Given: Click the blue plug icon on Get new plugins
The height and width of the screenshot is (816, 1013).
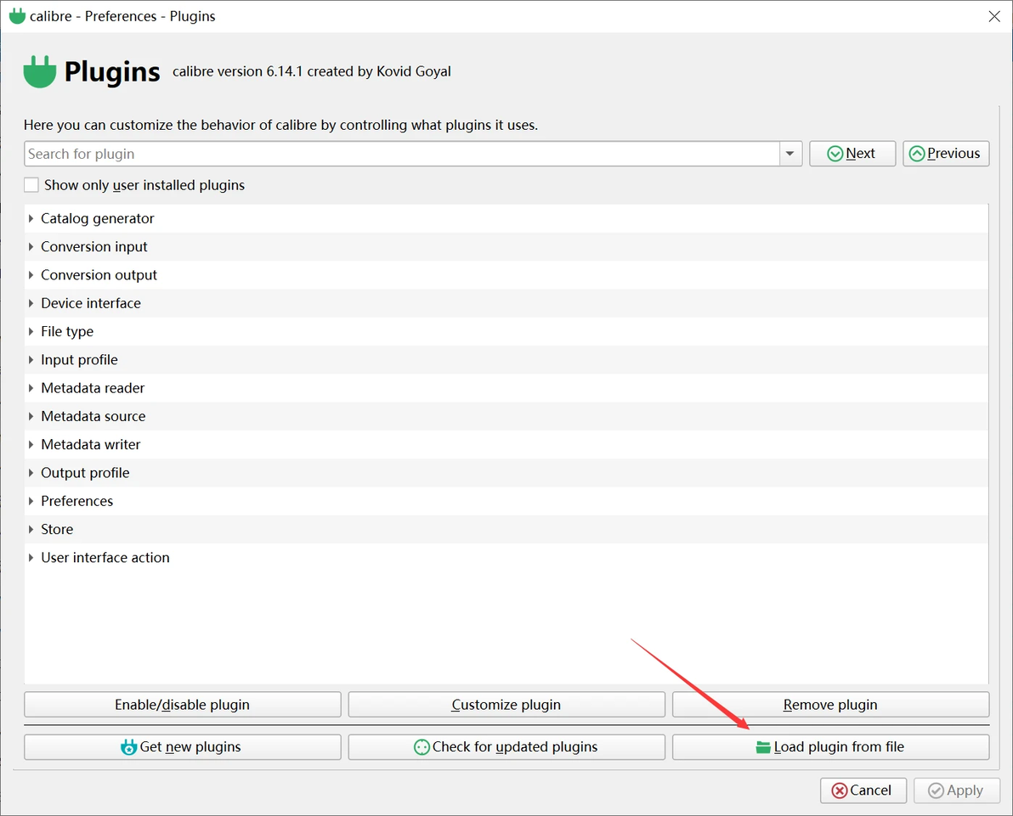Looking at the screenshot, I should pos(128,747).
